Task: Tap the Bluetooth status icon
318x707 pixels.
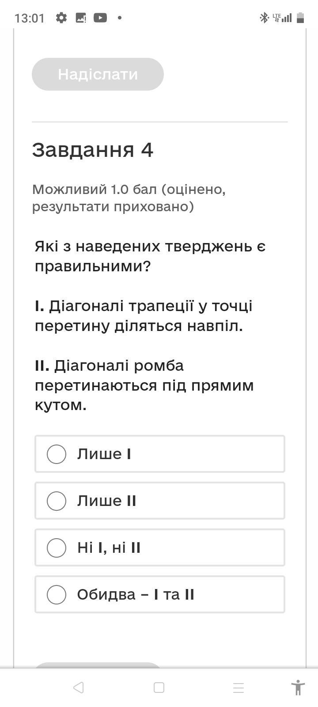Action: point(264,18)
